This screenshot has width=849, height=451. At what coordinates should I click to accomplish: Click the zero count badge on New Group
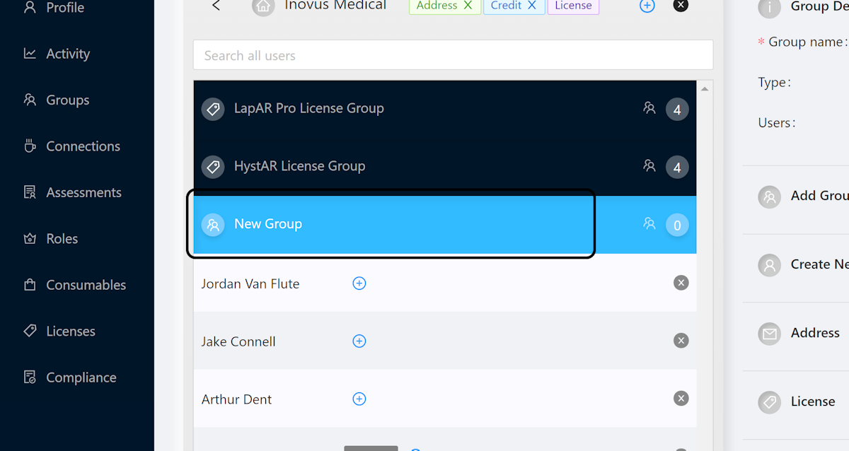tap(677, 225)
